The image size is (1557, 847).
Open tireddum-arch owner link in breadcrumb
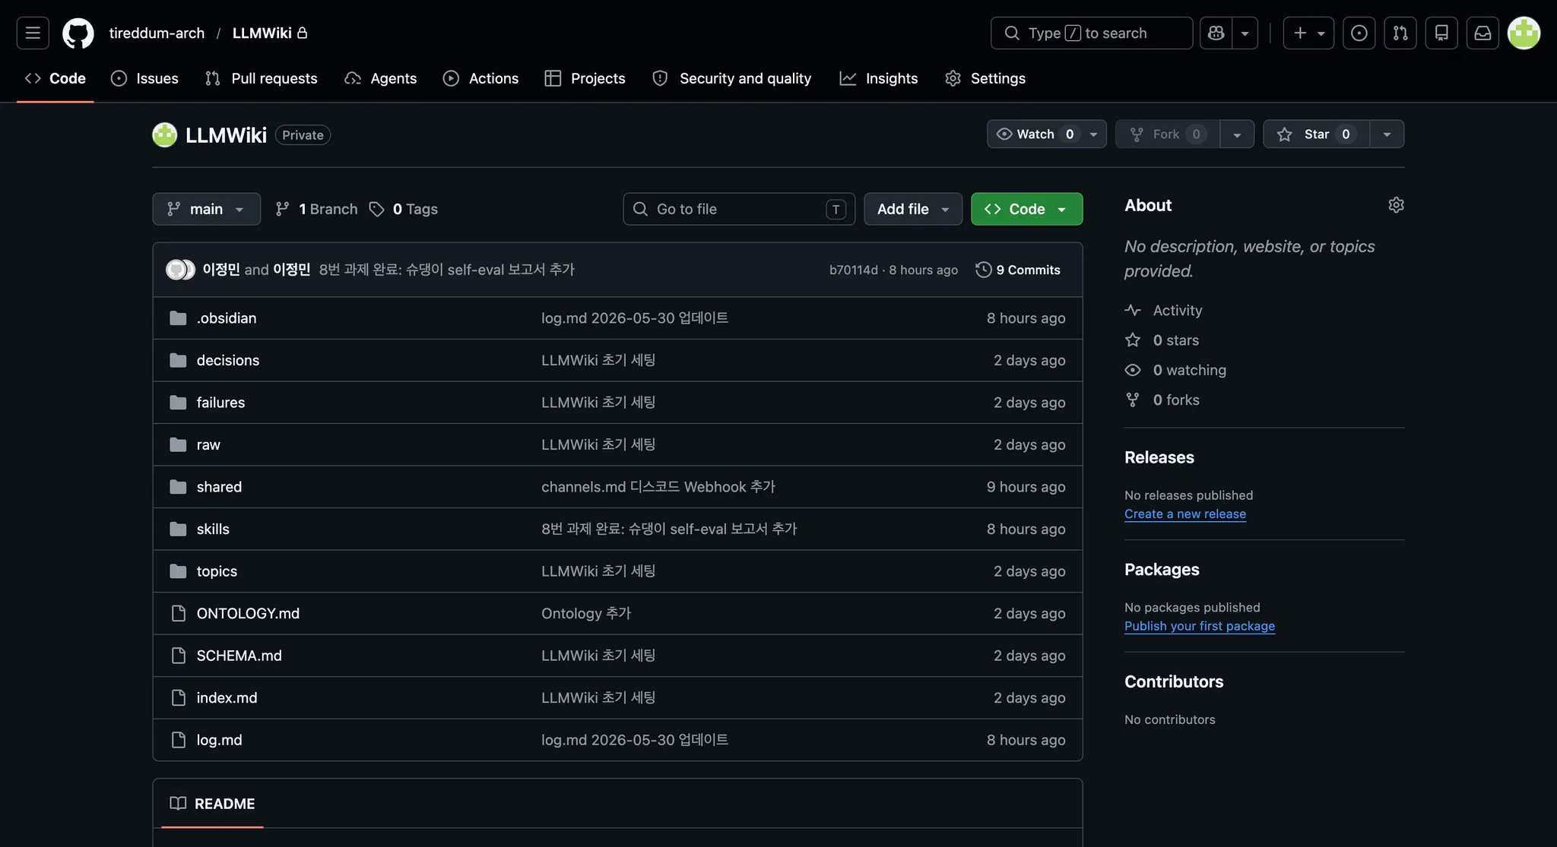[157, 33]
